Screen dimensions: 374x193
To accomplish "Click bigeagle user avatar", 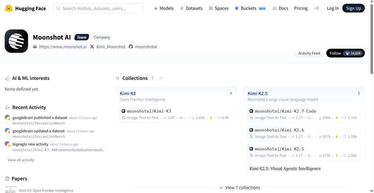I will tap(7, 144).
